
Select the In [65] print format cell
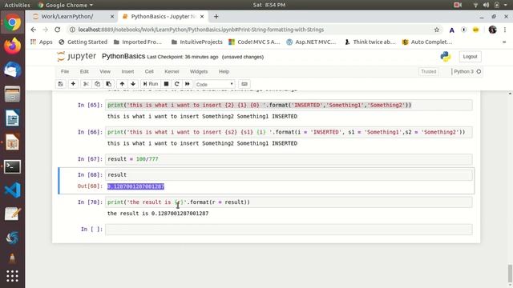(289, 105)
